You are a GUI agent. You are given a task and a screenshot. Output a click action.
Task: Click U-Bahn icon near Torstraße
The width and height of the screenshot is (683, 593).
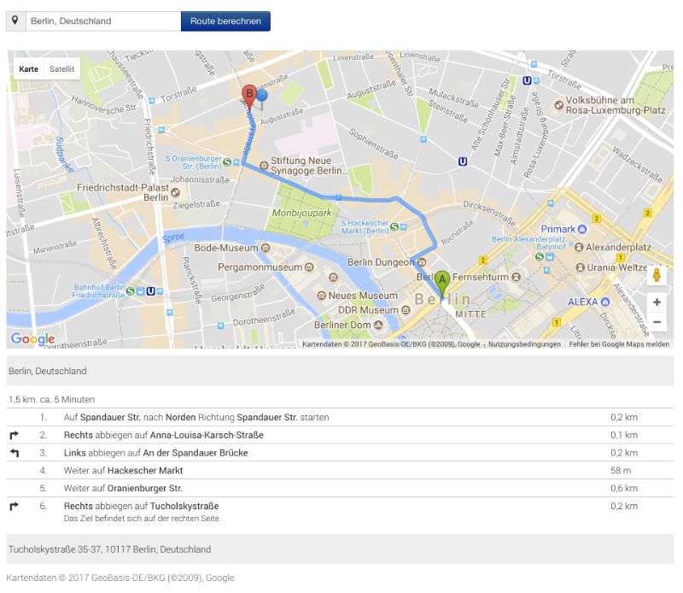point(527,80)
